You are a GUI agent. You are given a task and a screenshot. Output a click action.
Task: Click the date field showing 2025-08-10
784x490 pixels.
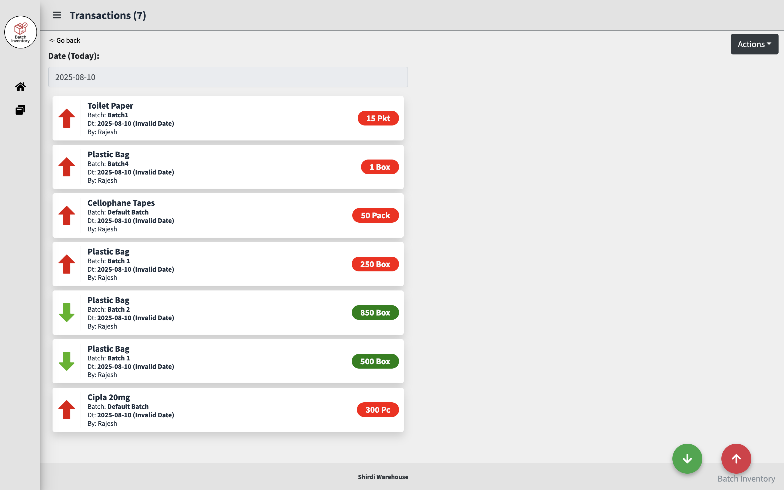click(x=228, y=77)
